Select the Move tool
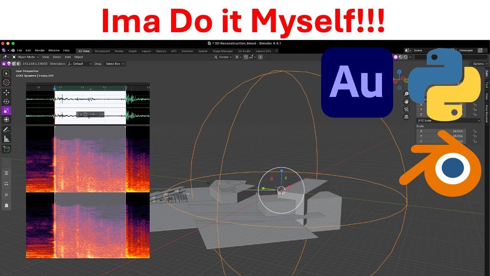 (7, 92)
